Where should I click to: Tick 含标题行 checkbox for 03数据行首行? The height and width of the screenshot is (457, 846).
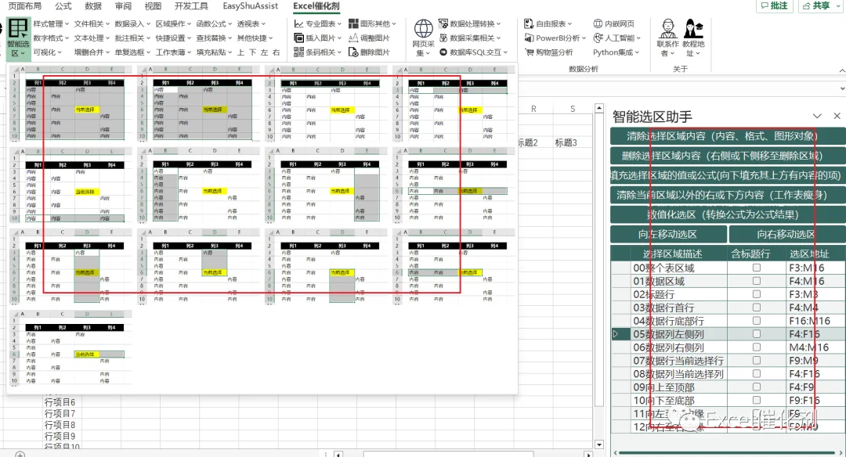coord(757,308)
